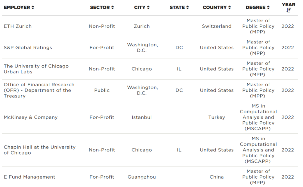Click the Year descending sort icon

tap(288, 10)
